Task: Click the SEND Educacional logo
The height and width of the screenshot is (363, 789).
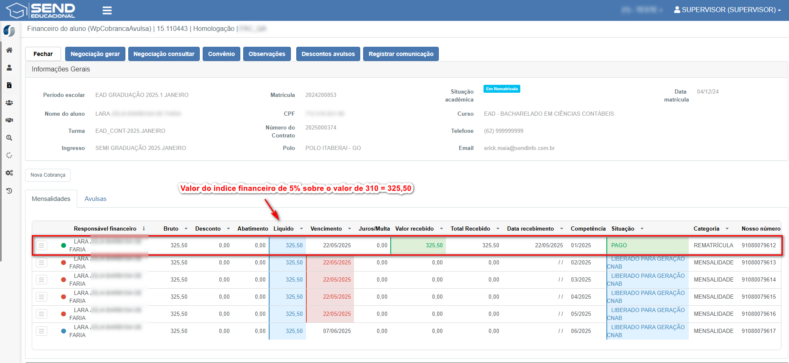Action: click(41, 10)
